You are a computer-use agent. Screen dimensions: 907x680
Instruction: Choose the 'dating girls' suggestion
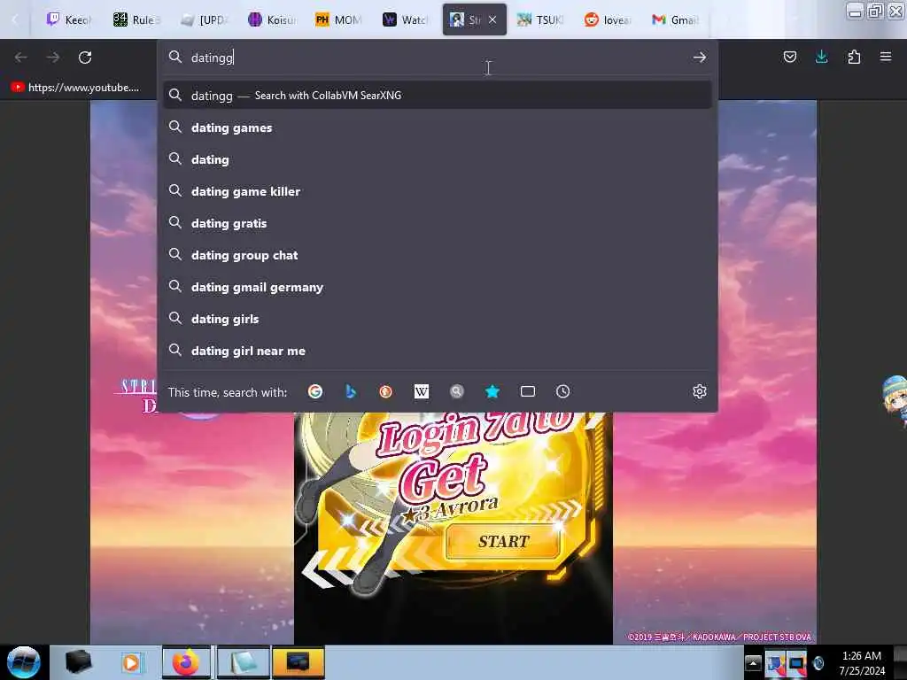click(x=438, y=318)
